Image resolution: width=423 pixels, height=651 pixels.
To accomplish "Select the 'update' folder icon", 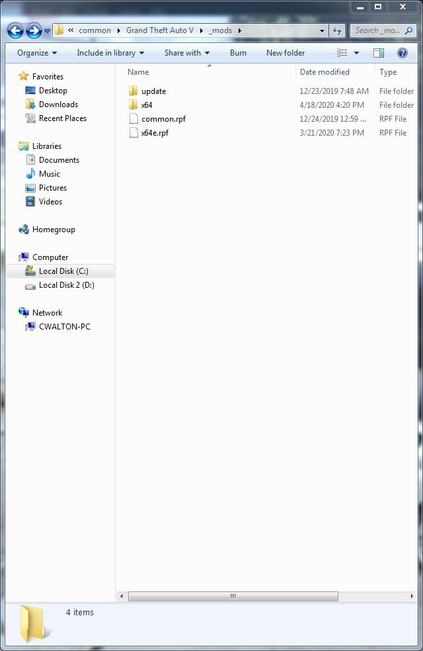I will coord(133,91).
